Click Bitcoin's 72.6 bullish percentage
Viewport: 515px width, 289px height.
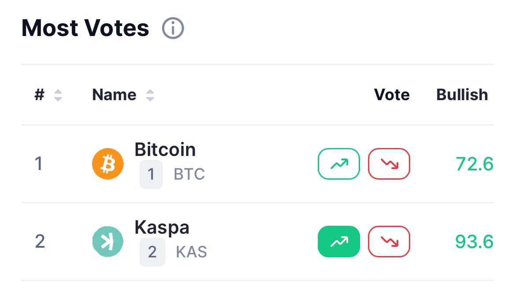[x=474, y=164]
